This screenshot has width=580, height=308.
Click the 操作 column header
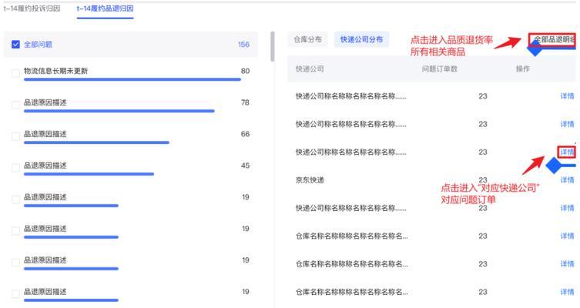click(522, 69)
